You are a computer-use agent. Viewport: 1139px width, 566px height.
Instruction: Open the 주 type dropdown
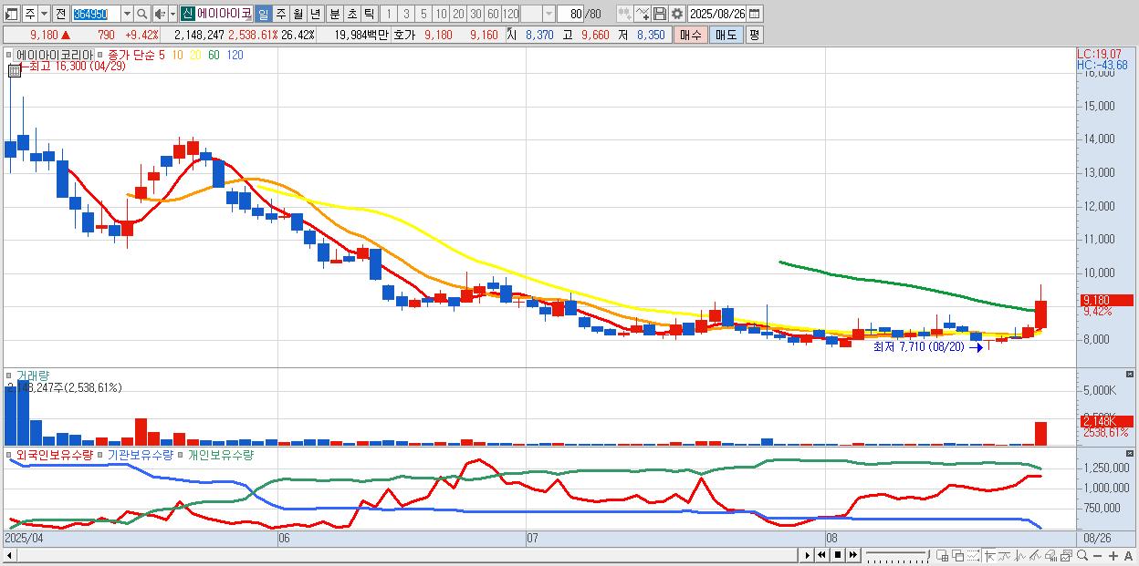click(x=44, y=14)
